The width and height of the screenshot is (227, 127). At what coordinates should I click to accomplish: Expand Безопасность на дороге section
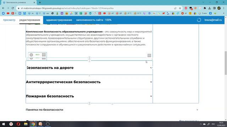(89, 68)
